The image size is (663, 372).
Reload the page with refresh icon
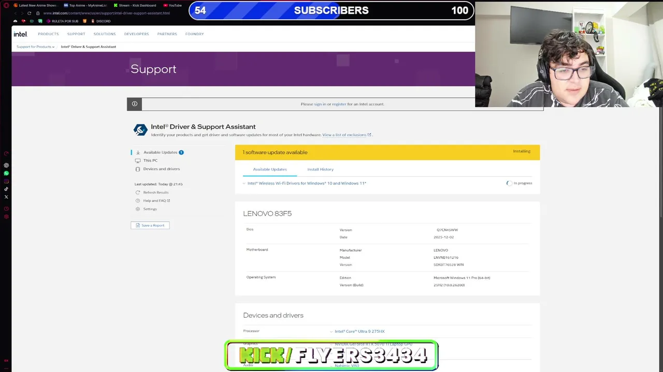tap(30, 13)
